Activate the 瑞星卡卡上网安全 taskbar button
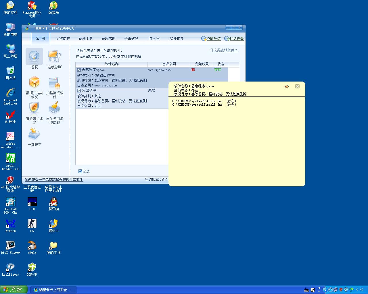The image size is (368, 294). (53, 290)
